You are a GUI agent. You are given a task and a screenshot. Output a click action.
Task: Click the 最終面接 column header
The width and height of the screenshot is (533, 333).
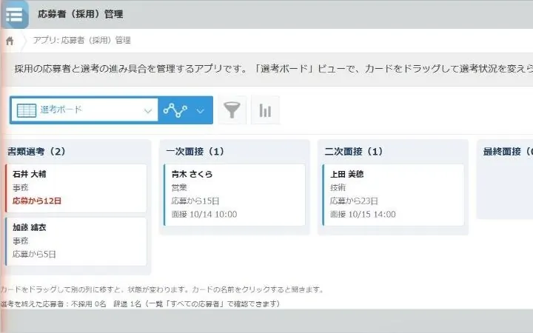coord(508,152)
